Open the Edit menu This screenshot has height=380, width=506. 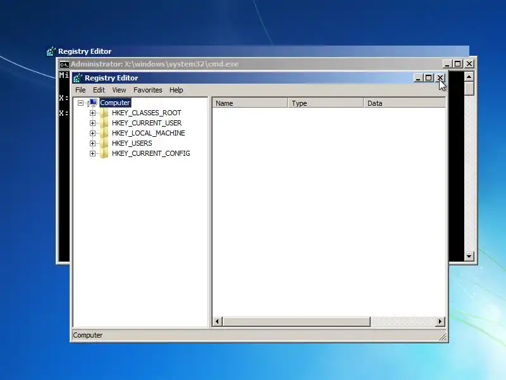pyautogui.click(x=99, y=90)
